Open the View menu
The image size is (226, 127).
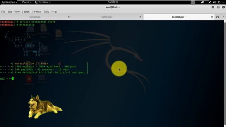pyautogui.click(x=17, y=12)
